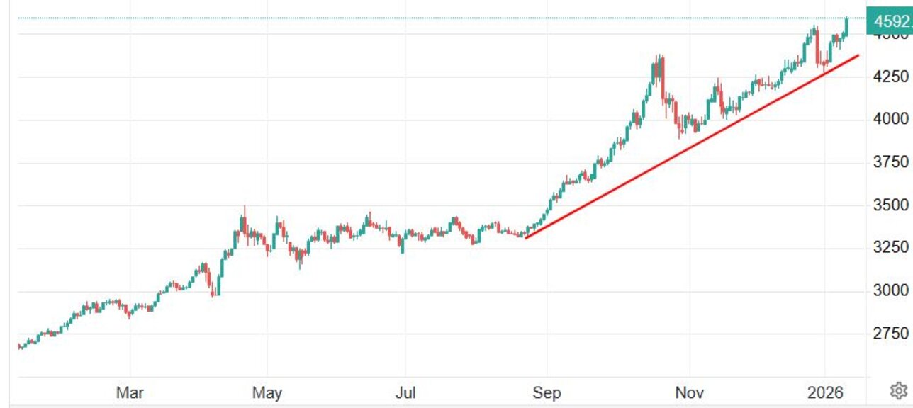913x408 pixels.
Task: Click the dotted current-price horizontal line
Action: [425, 18]
